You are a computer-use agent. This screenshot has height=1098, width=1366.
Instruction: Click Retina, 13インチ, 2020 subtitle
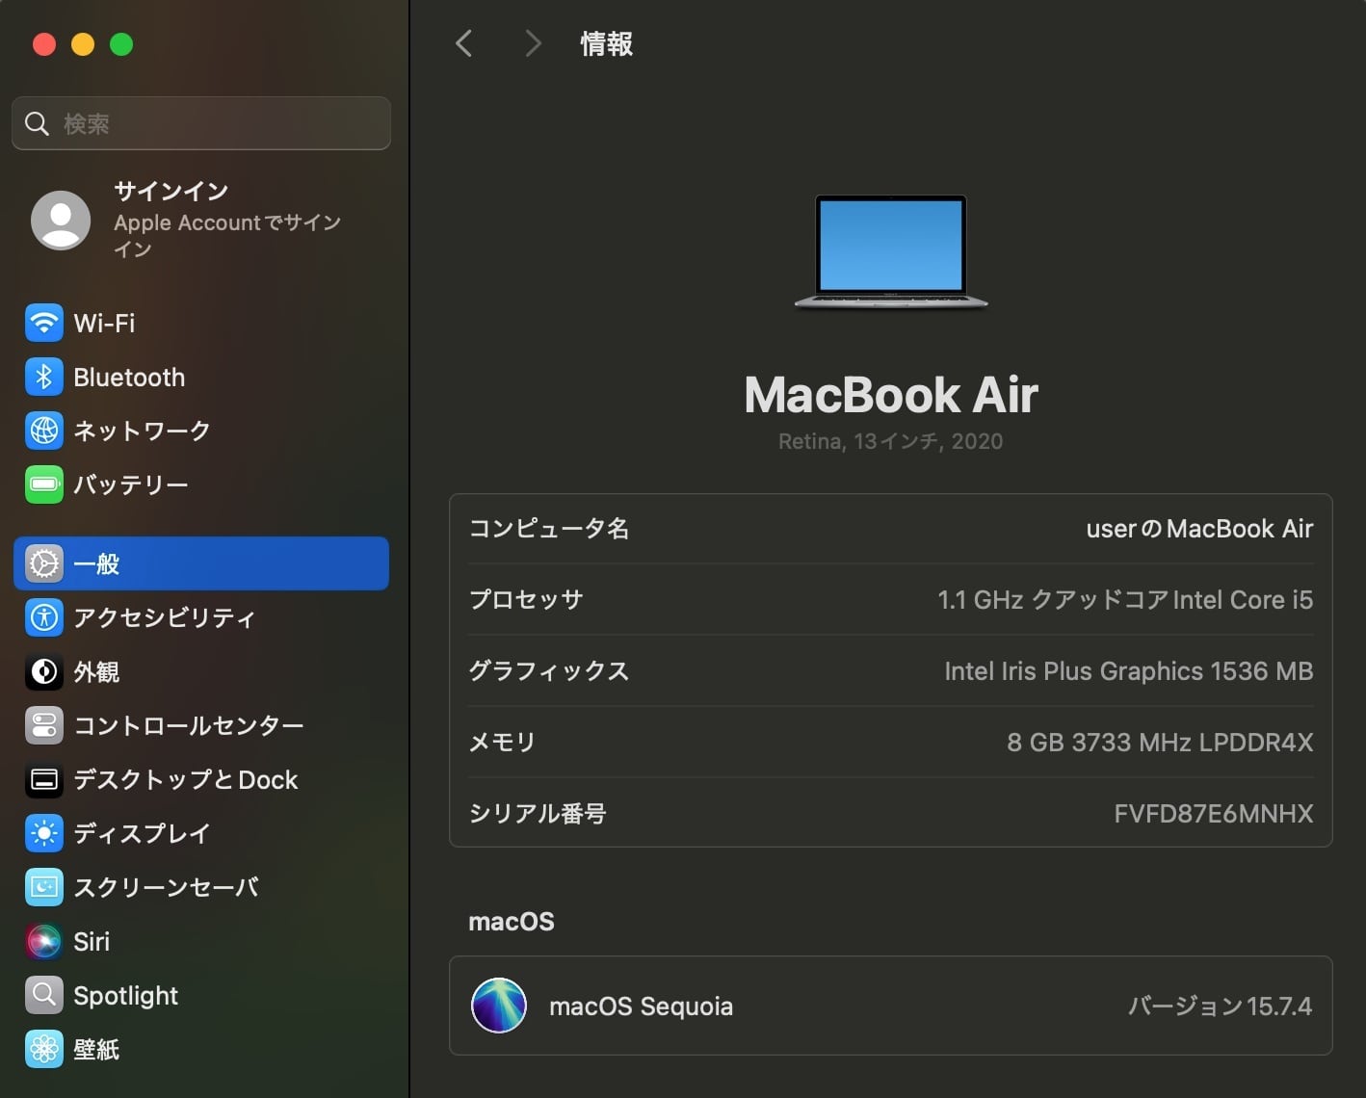click(x=891, y=441)
